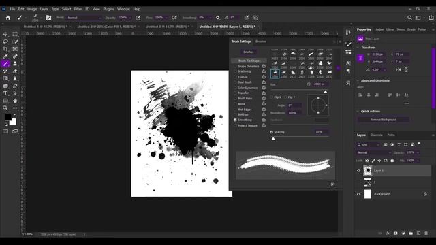This screenshot has width=436, height=245.
Task: Select Brush Tip Shape option
Action: point(249,61)
